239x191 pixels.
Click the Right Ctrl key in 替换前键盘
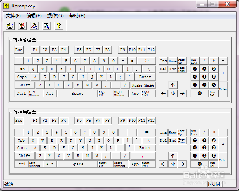(x=148, y=94)
